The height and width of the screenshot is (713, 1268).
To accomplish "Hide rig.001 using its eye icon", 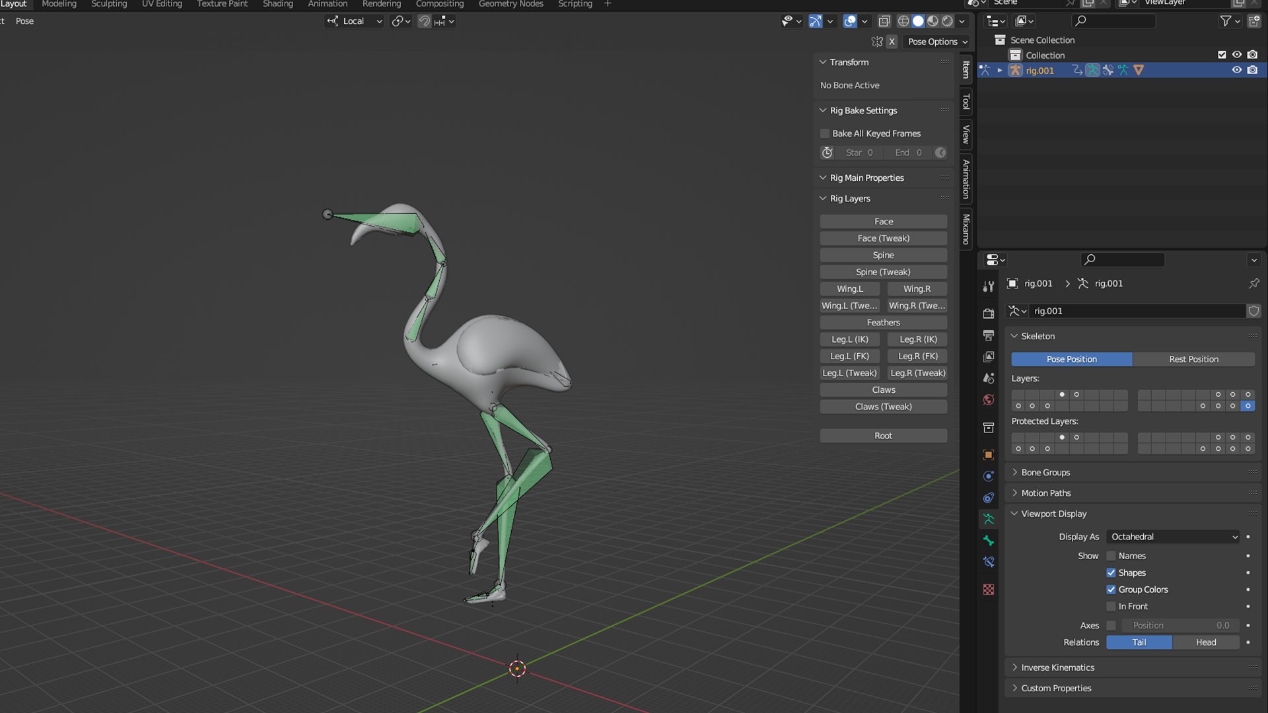I will pyautogui.click(x=1237, y=70).
